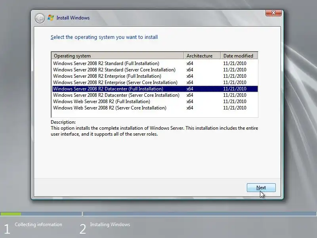Click the date 11/21/2010 in the Standard Full Installation row
317x238 pixels.
coord(235,63)
